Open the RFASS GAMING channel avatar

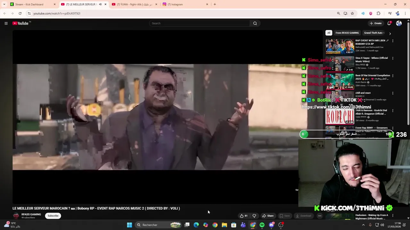click(16, 216)
